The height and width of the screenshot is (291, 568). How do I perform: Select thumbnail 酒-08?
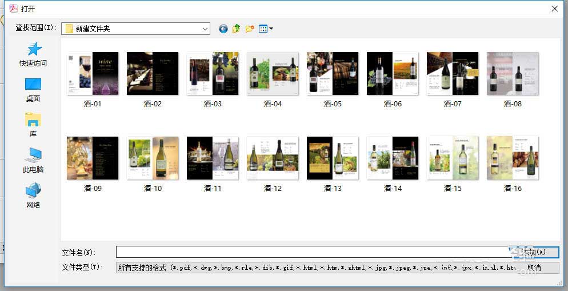click(x=513, y=74)
